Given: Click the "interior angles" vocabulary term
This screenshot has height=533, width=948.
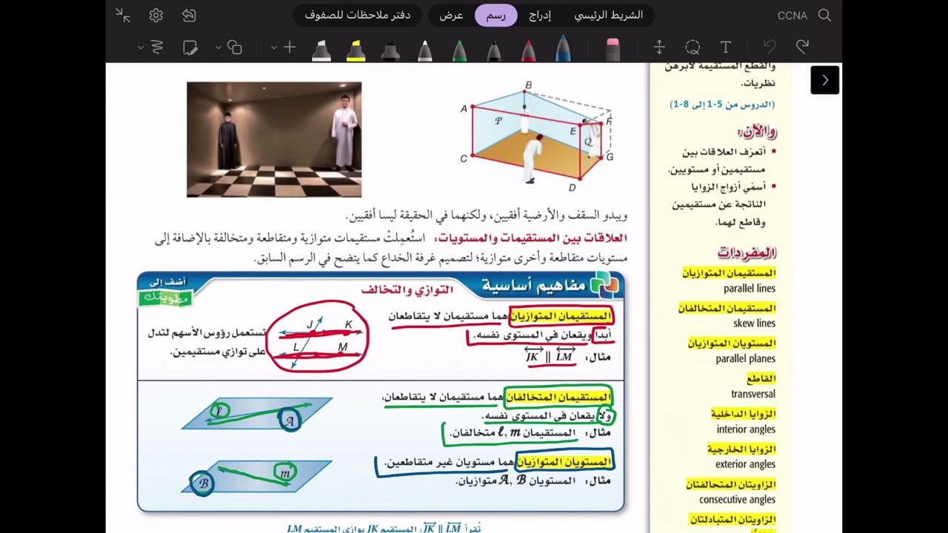Looking at the screenshot, I should point(746,429).
